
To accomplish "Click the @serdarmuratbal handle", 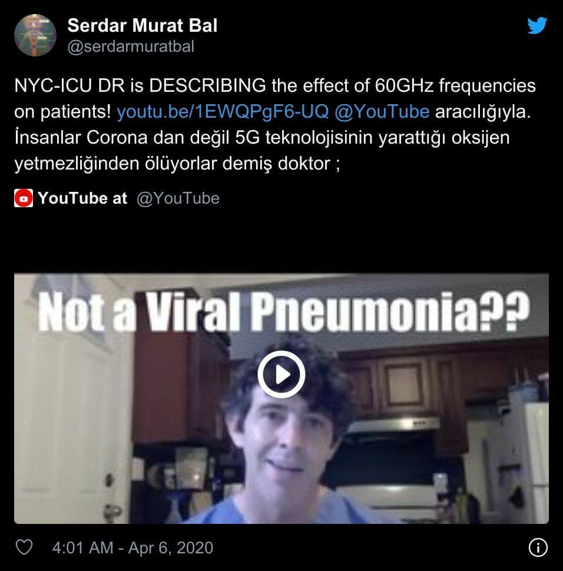I will click(131, 47).
